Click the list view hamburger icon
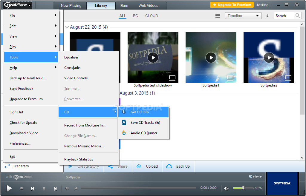 [x=218, y=16]
